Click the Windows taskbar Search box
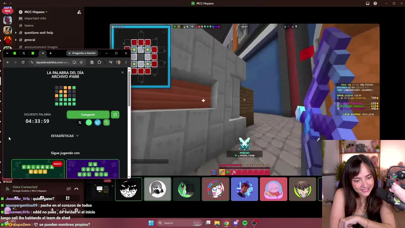The image size is (405, 228). 179,223
